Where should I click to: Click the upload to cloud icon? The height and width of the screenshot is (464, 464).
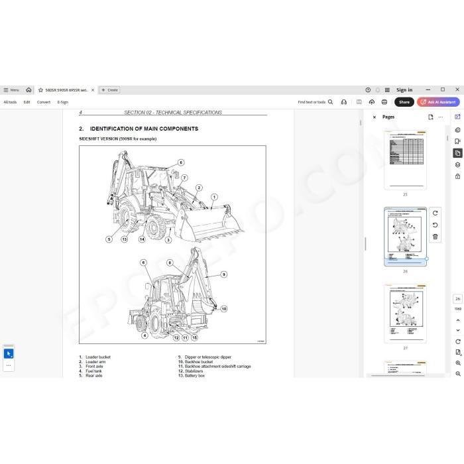372,102
